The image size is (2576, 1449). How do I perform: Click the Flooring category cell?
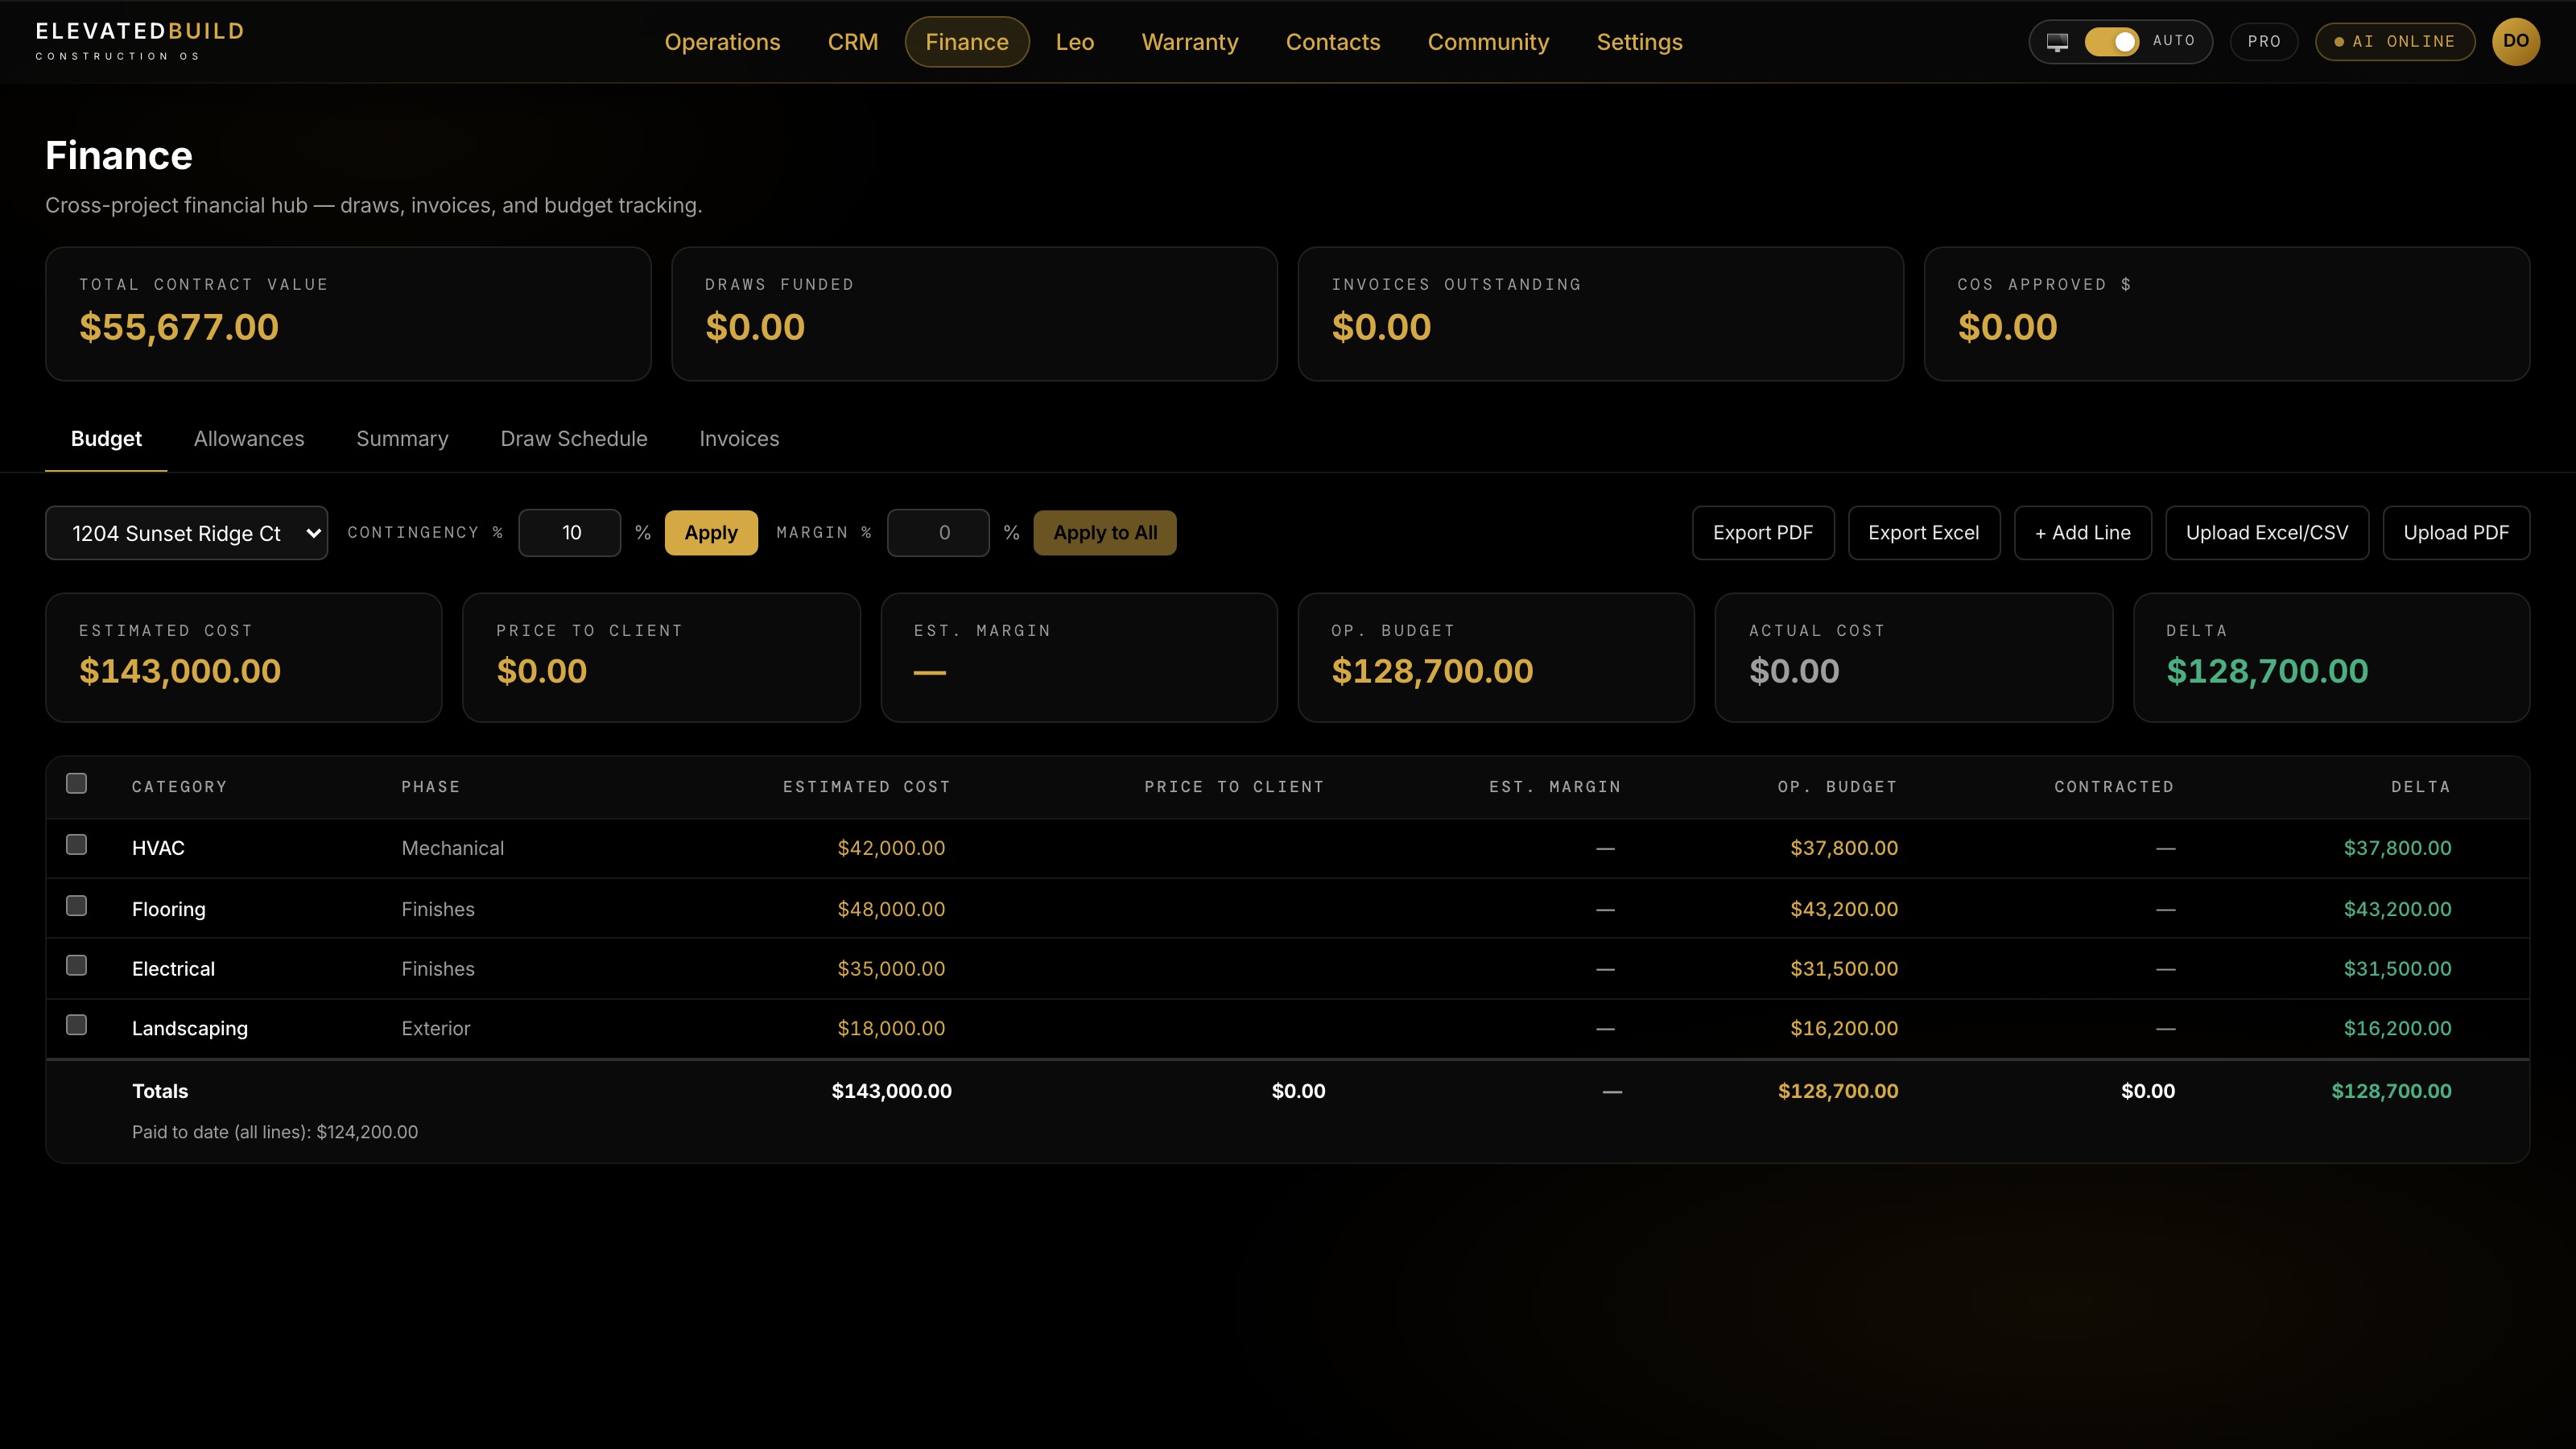coord(169,909)
